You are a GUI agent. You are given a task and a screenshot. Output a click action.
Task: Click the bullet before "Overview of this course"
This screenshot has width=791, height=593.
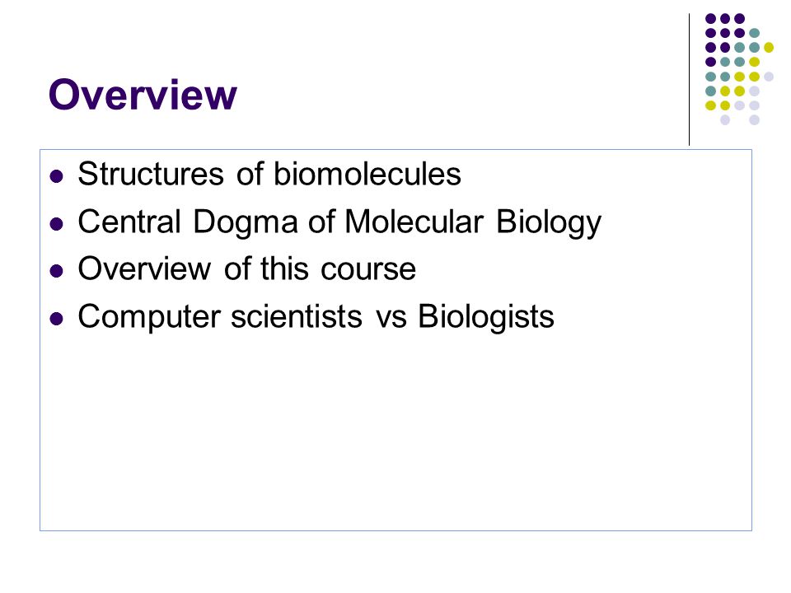tap(57, 271)
